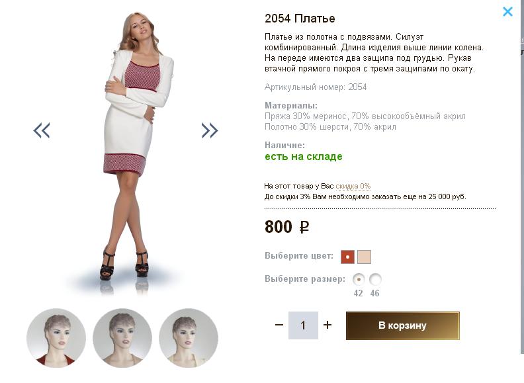
Task: Choose size 42 radio button
Action: [359, 279]
